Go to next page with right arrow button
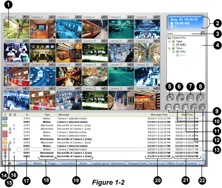This screenshot has width=222, height=188. (177, 108)
